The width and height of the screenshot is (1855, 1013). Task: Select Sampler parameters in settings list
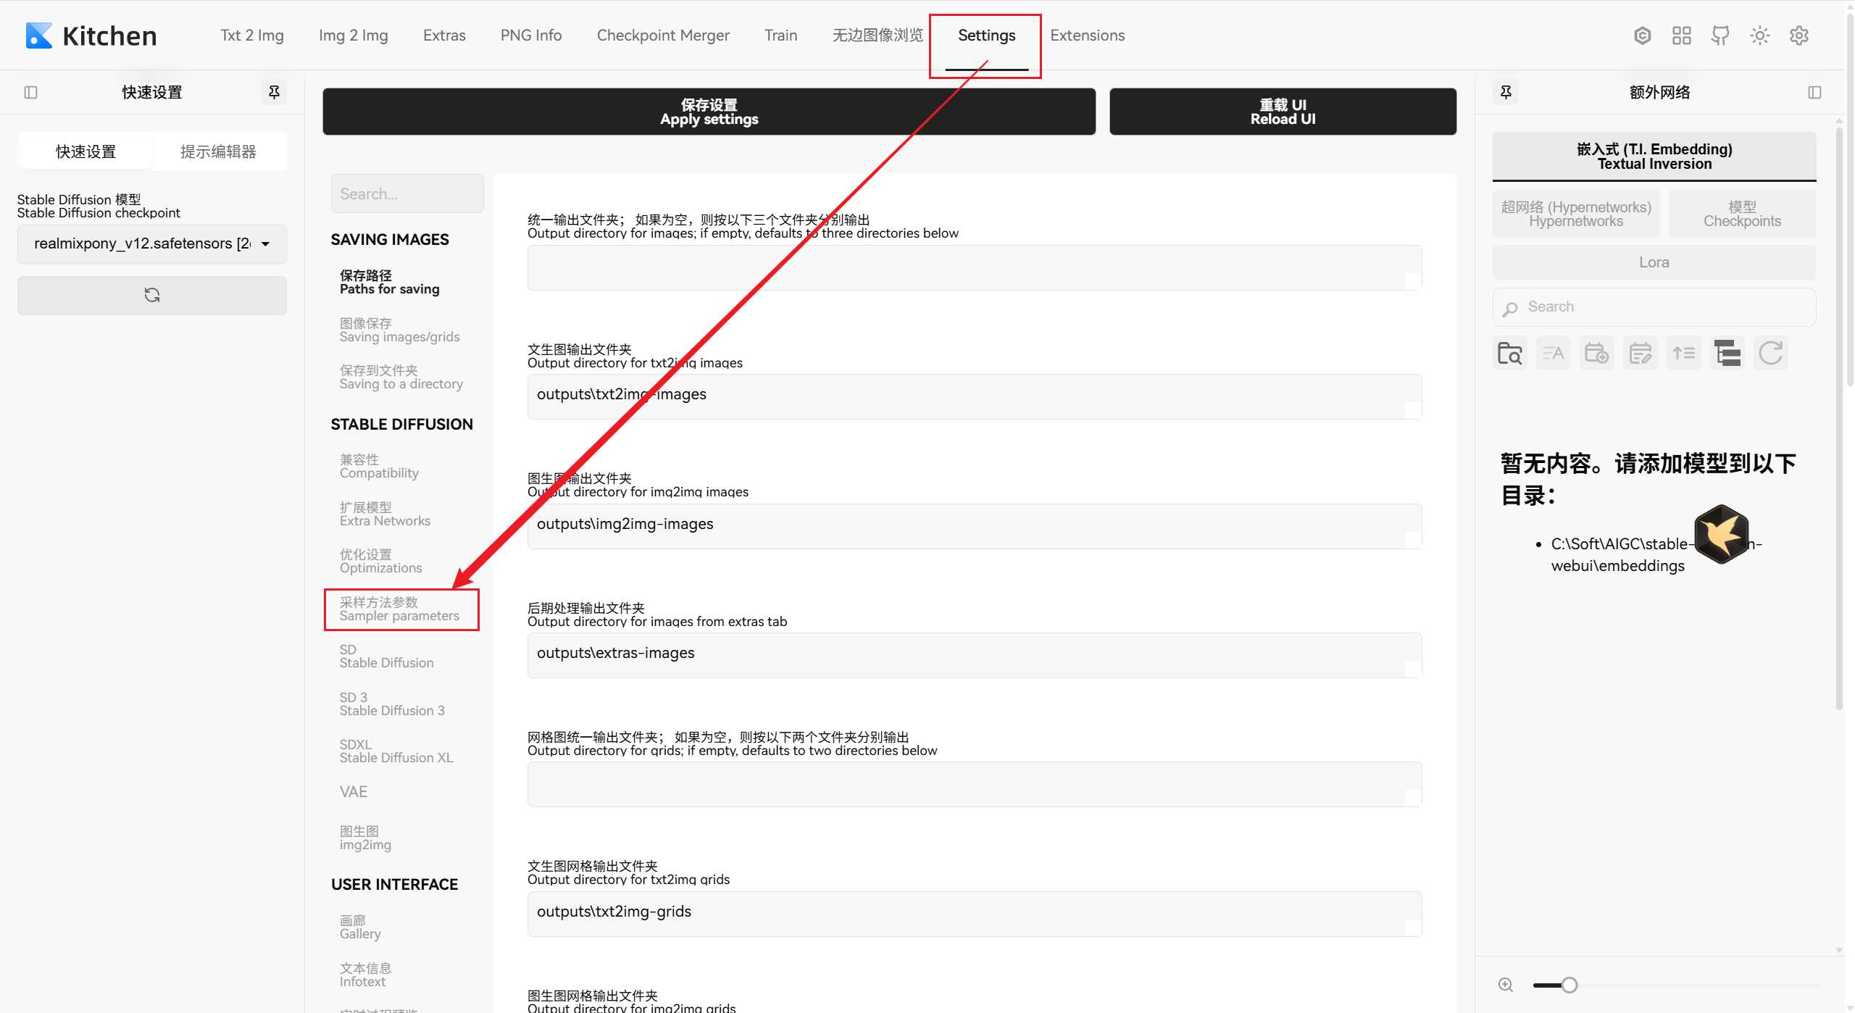400,609
